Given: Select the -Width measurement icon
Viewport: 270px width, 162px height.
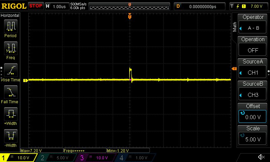Looking at the screenshot, I should 11,136.
